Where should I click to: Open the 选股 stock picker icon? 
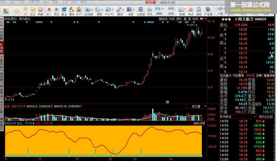[129, 9]
